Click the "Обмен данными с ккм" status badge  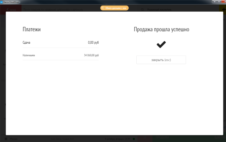115,8
